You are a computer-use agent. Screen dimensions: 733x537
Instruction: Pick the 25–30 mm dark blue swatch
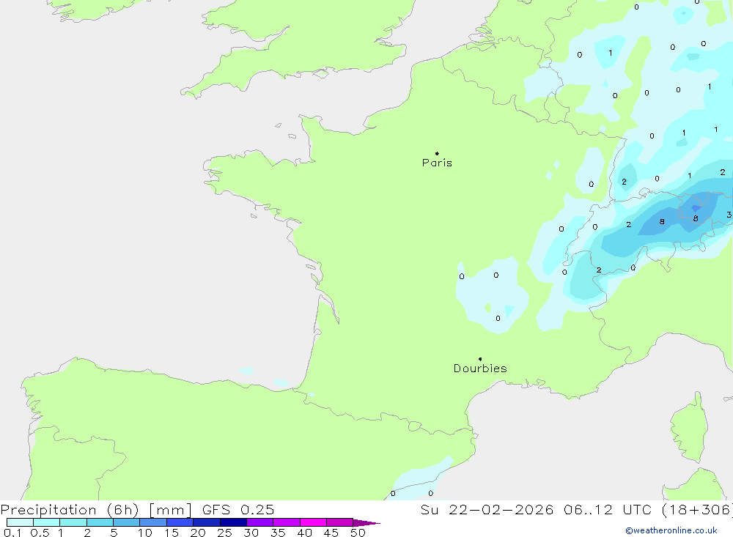[233, 522]
